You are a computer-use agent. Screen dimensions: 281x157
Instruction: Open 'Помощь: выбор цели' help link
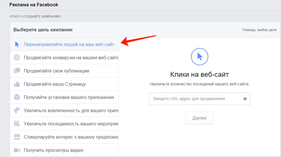[x=259, y=30]
